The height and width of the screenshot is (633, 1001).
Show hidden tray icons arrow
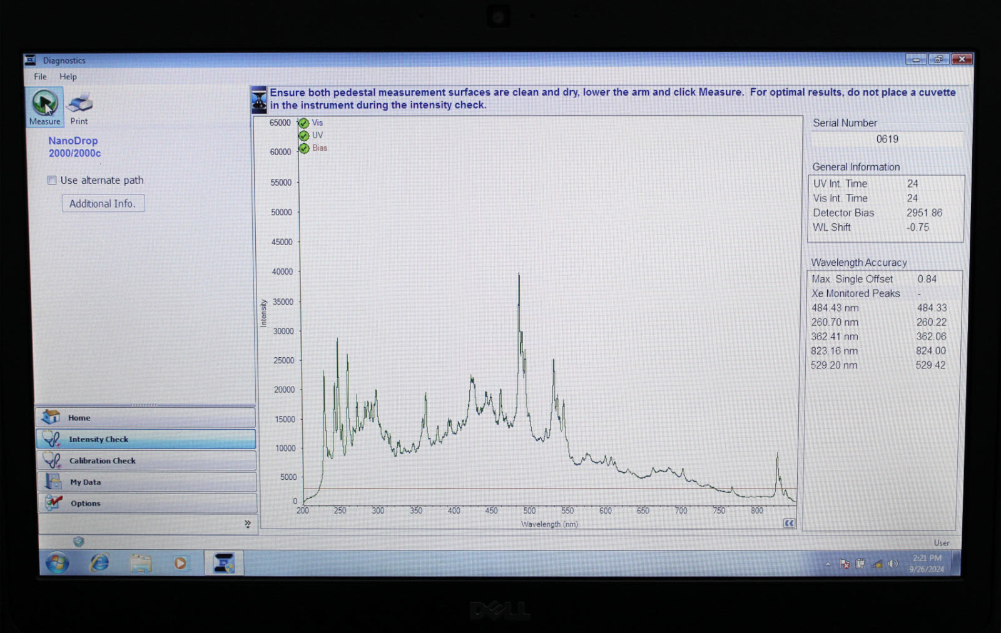(828, 564)
